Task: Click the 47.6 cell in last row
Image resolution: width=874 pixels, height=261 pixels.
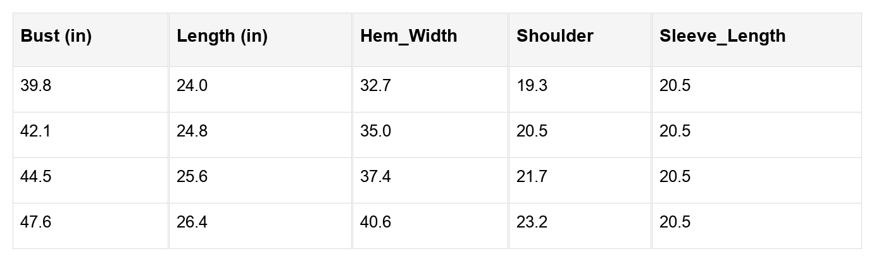Action: tap(36, 222)
